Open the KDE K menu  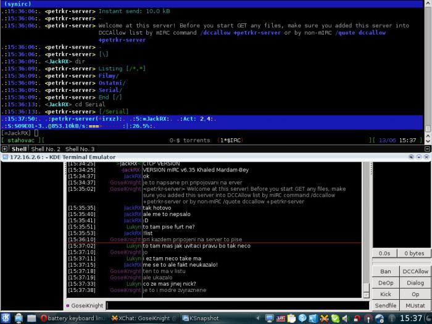point(6,318)
